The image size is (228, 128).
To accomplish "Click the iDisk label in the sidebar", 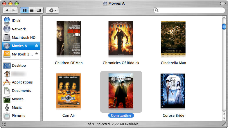I will click(x=16, y=21).
